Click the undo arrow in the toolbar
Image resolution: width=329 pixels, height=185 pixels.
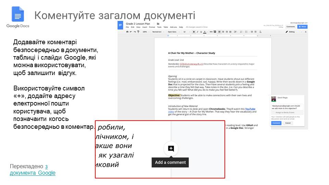[131, 32]
